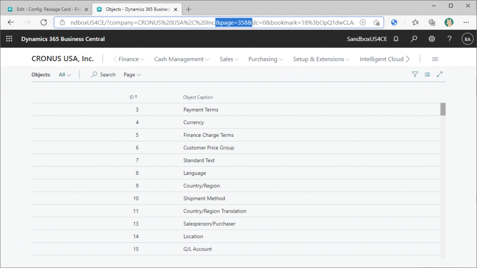Open the Business Central search magnifier
The width and height of the screenshot is (477, 268).
[x=414, y=39]
